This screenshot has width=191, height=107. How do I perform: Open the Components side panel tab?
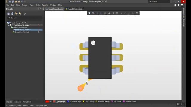pyautogui.click(x=184, y=13)
